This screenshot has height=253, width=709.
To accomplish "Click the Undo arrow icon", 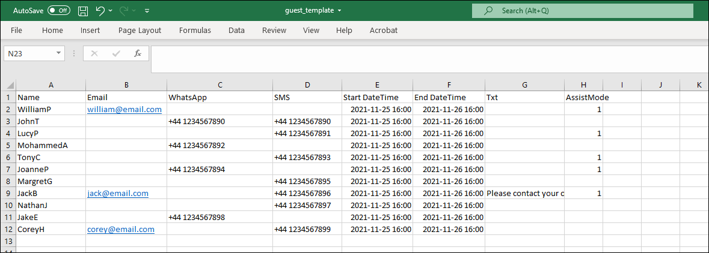I will 100,11.
